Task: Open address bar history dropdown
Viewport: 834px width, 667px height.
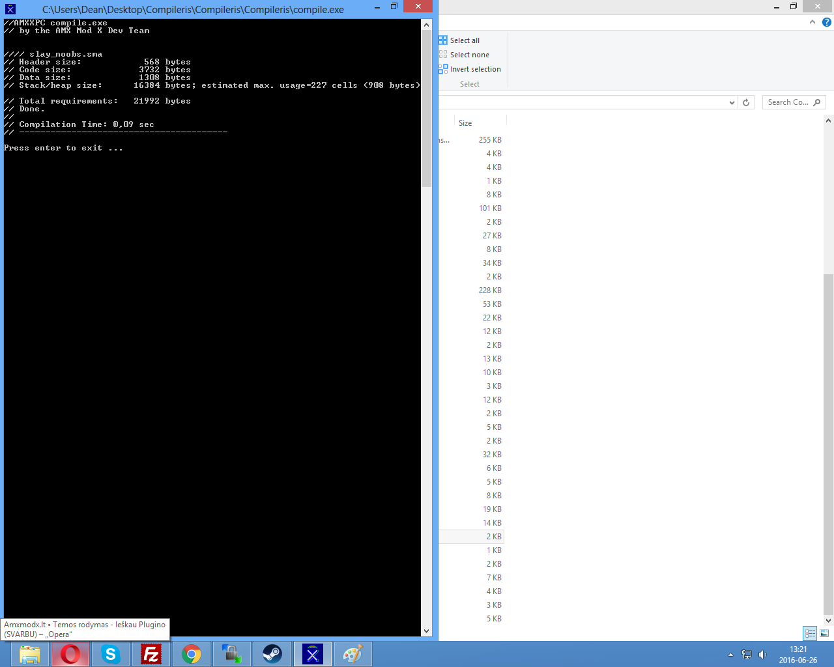Action: (732, 102)
